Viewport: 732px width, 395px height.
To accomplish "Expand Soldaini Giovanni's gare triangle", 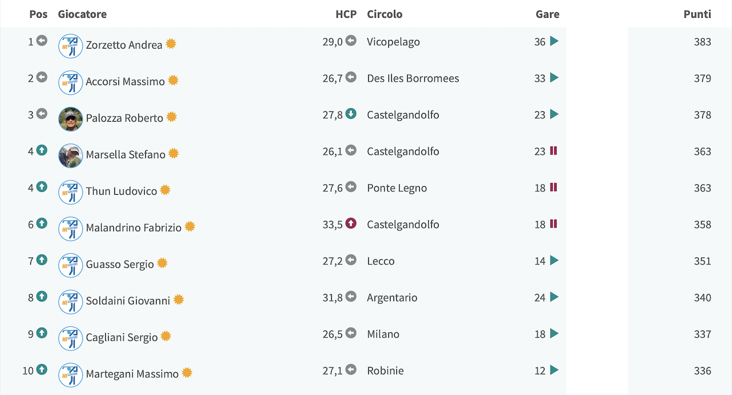I will pyautogui.click(x=554, y=297).
